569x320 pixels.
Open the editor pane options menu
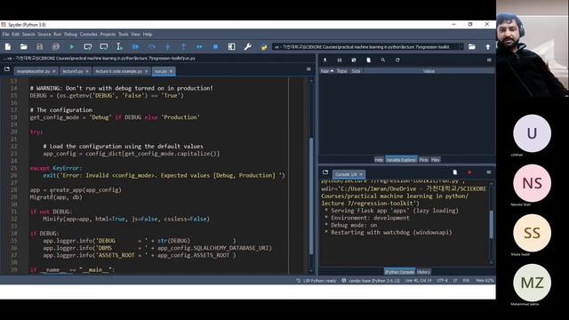(x=309, y=69)
